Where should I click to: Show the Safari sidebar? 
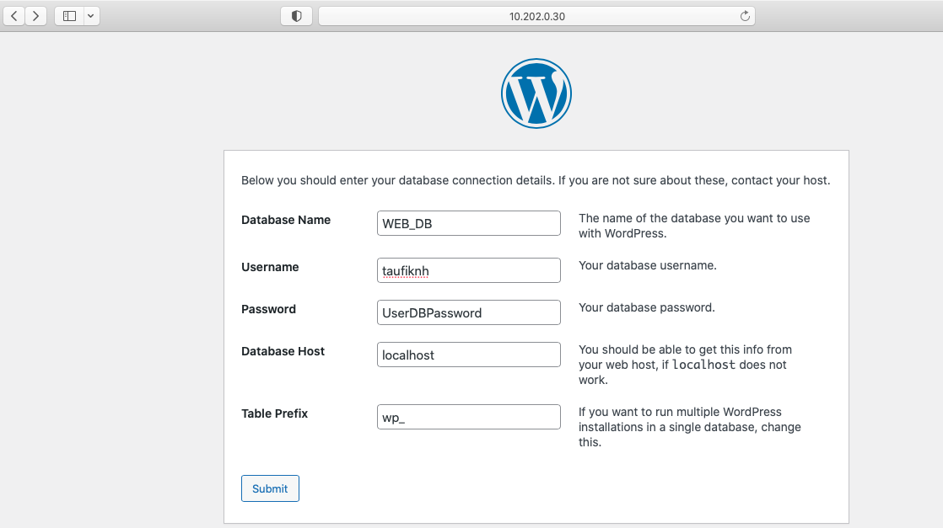pos(70,16)
